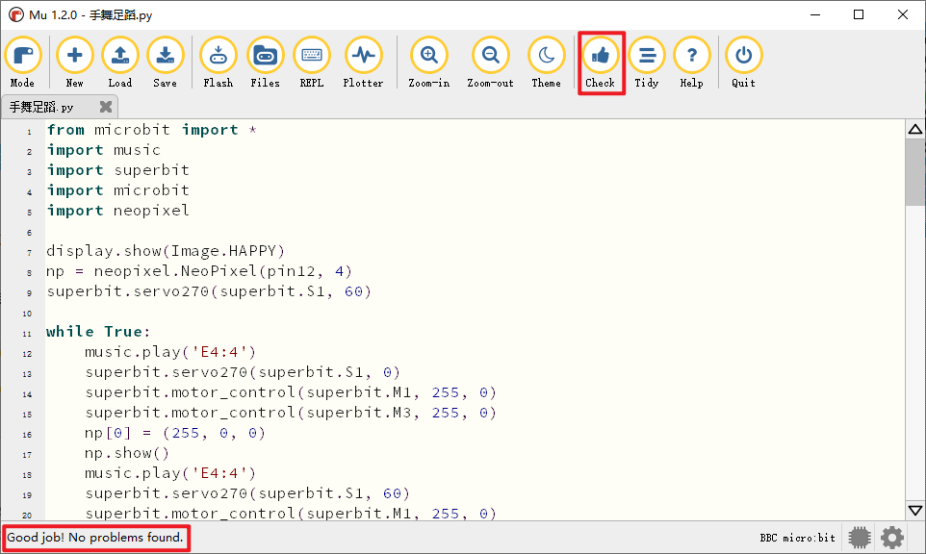
Task: Open the Files panel
Action: point(265,62)
